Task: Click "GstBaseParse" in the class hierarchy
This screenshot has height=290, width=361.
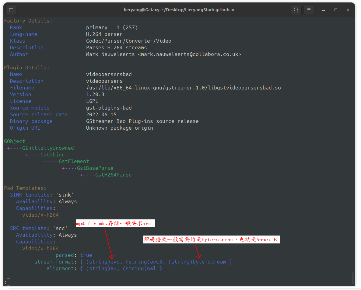Action: (95, 168)
